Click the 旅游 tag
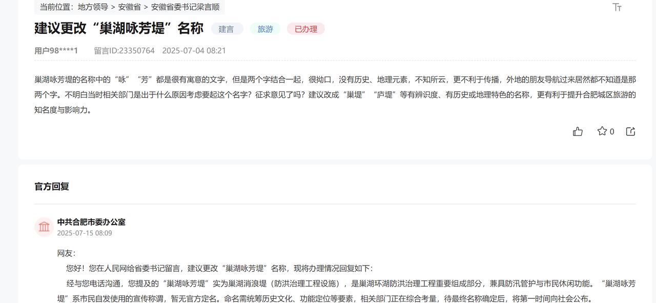The width and height of the screenshot is (656, 303). pyautogui.click(x=265, y=29)
